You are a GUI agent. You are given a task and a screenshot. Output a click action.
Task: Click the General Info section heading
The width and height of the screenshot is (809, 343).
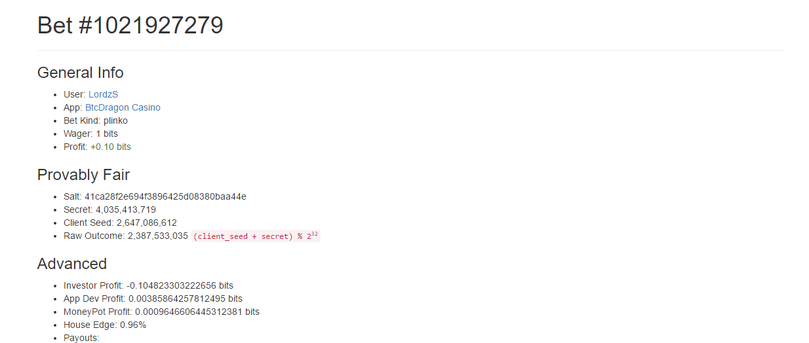pos(81,73)
